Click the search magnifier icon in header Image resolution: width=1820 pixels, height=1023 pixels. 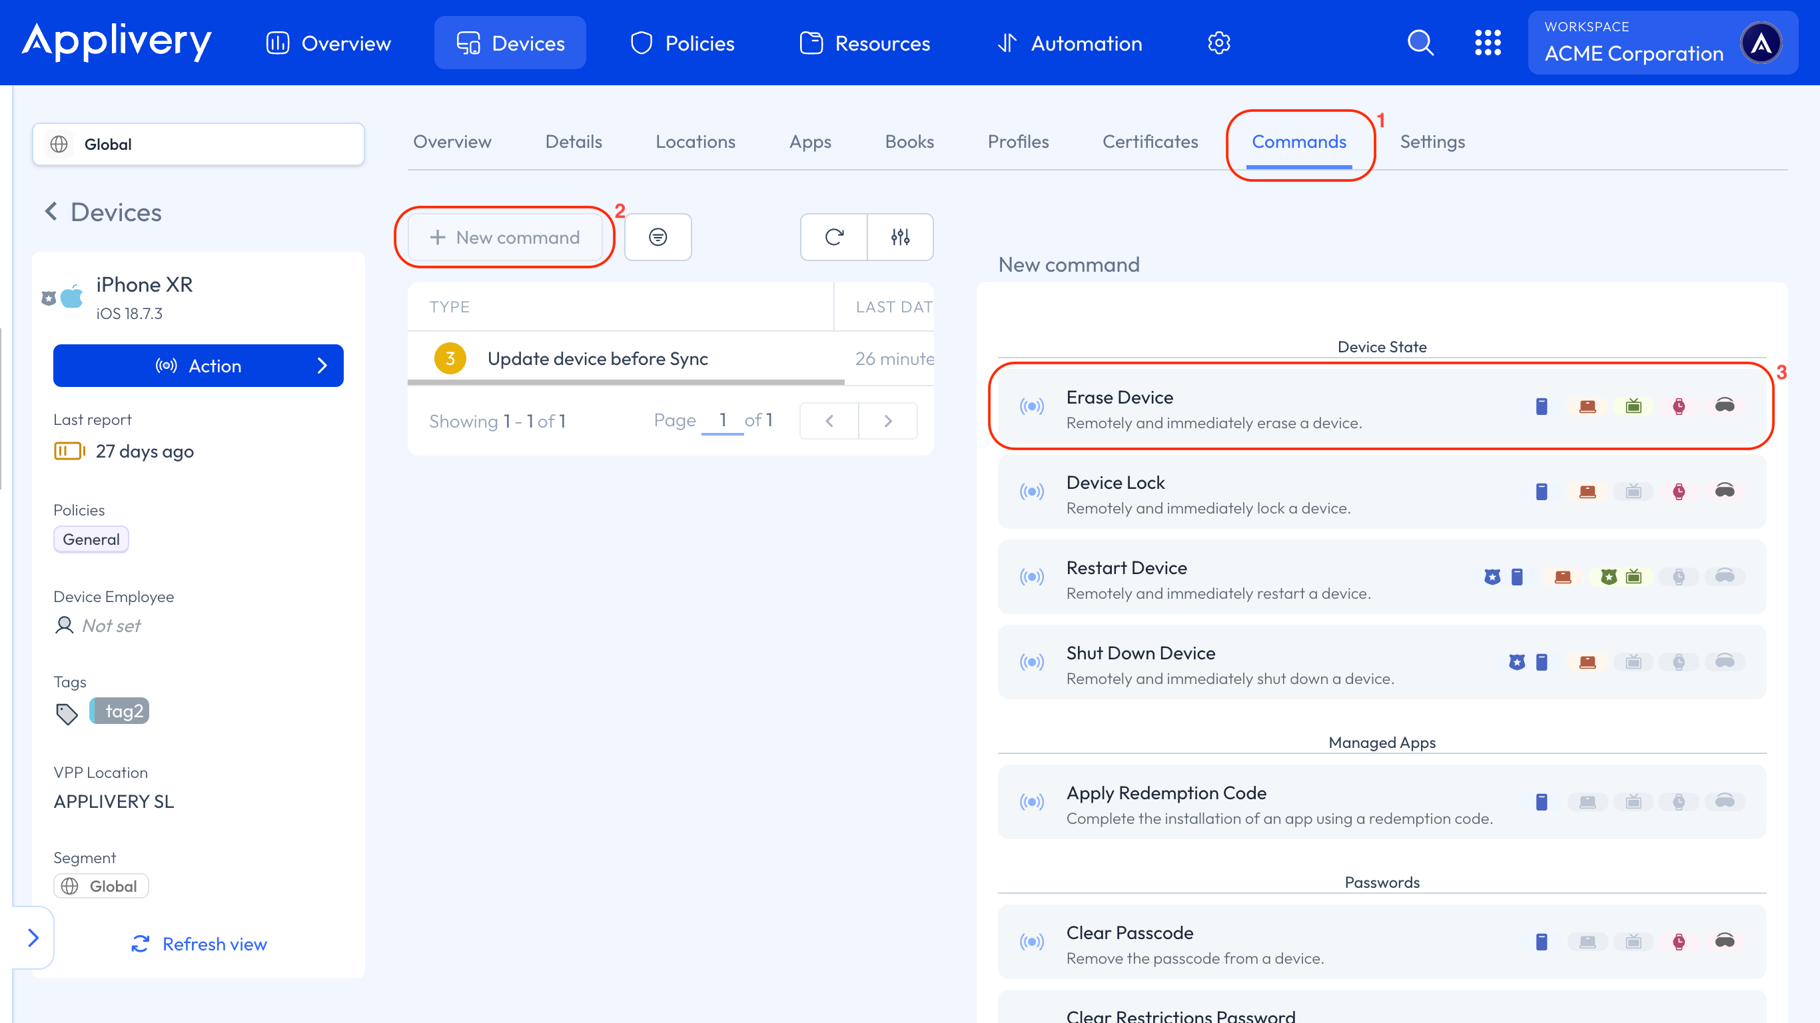click(1420, 43)
